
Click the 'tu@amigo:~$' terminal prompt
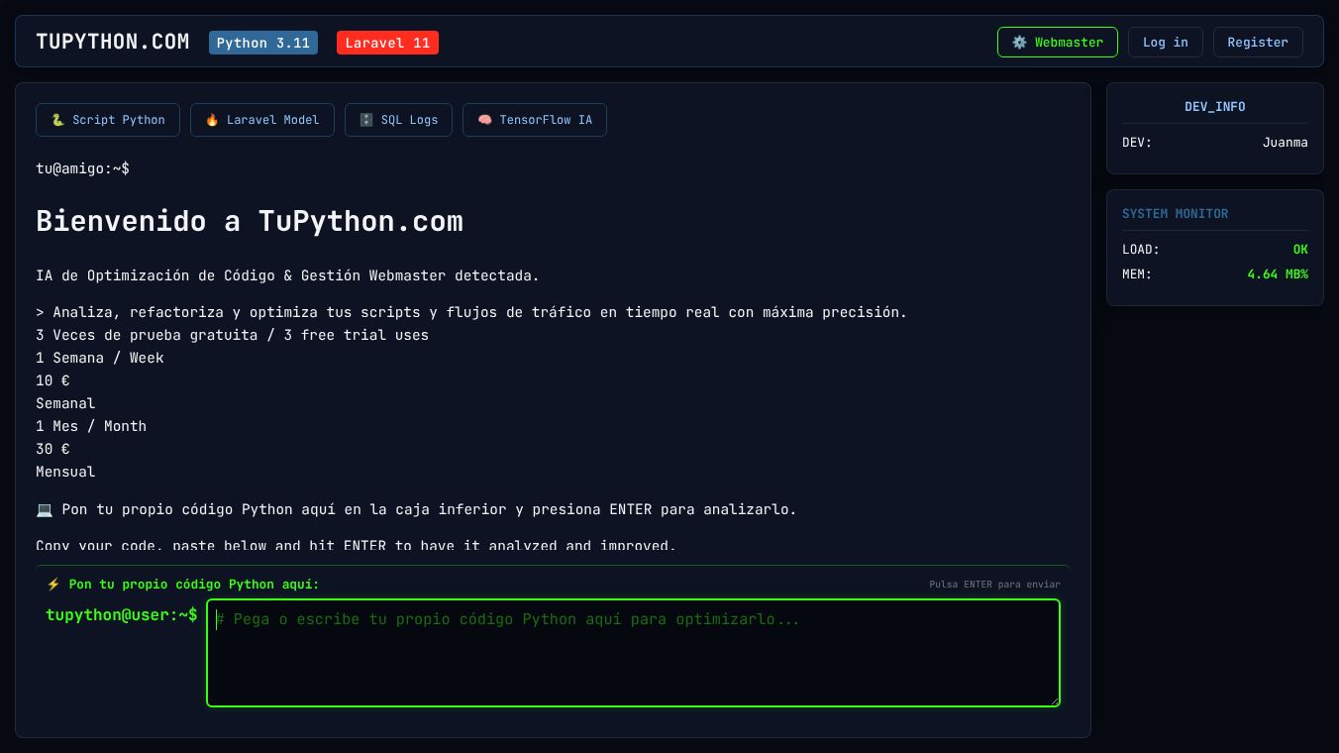tap(83, 168)
